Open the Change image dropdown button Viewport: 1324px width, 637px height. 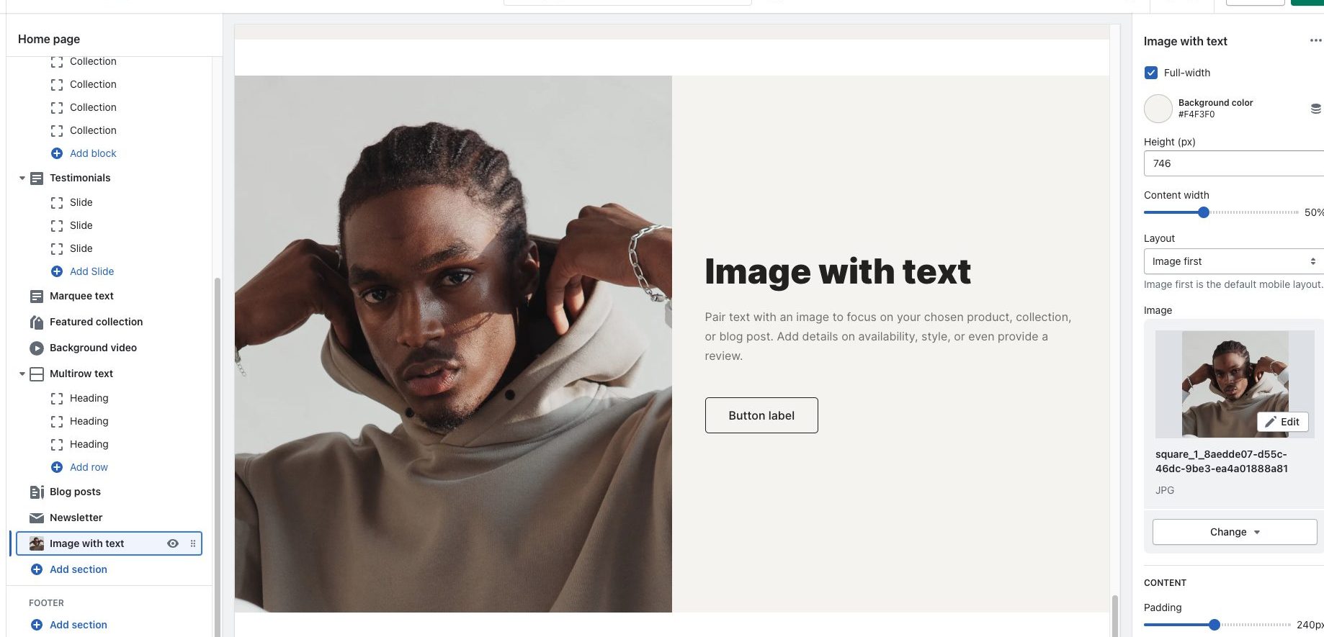coord(1235,532)
